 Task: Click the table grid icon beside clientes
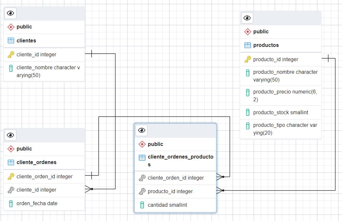coord(10,40)
